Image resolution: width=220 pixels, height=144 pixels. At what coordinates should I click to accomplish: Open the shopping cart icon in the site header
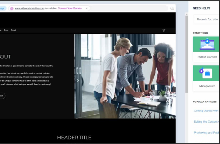tap(164, 30)
